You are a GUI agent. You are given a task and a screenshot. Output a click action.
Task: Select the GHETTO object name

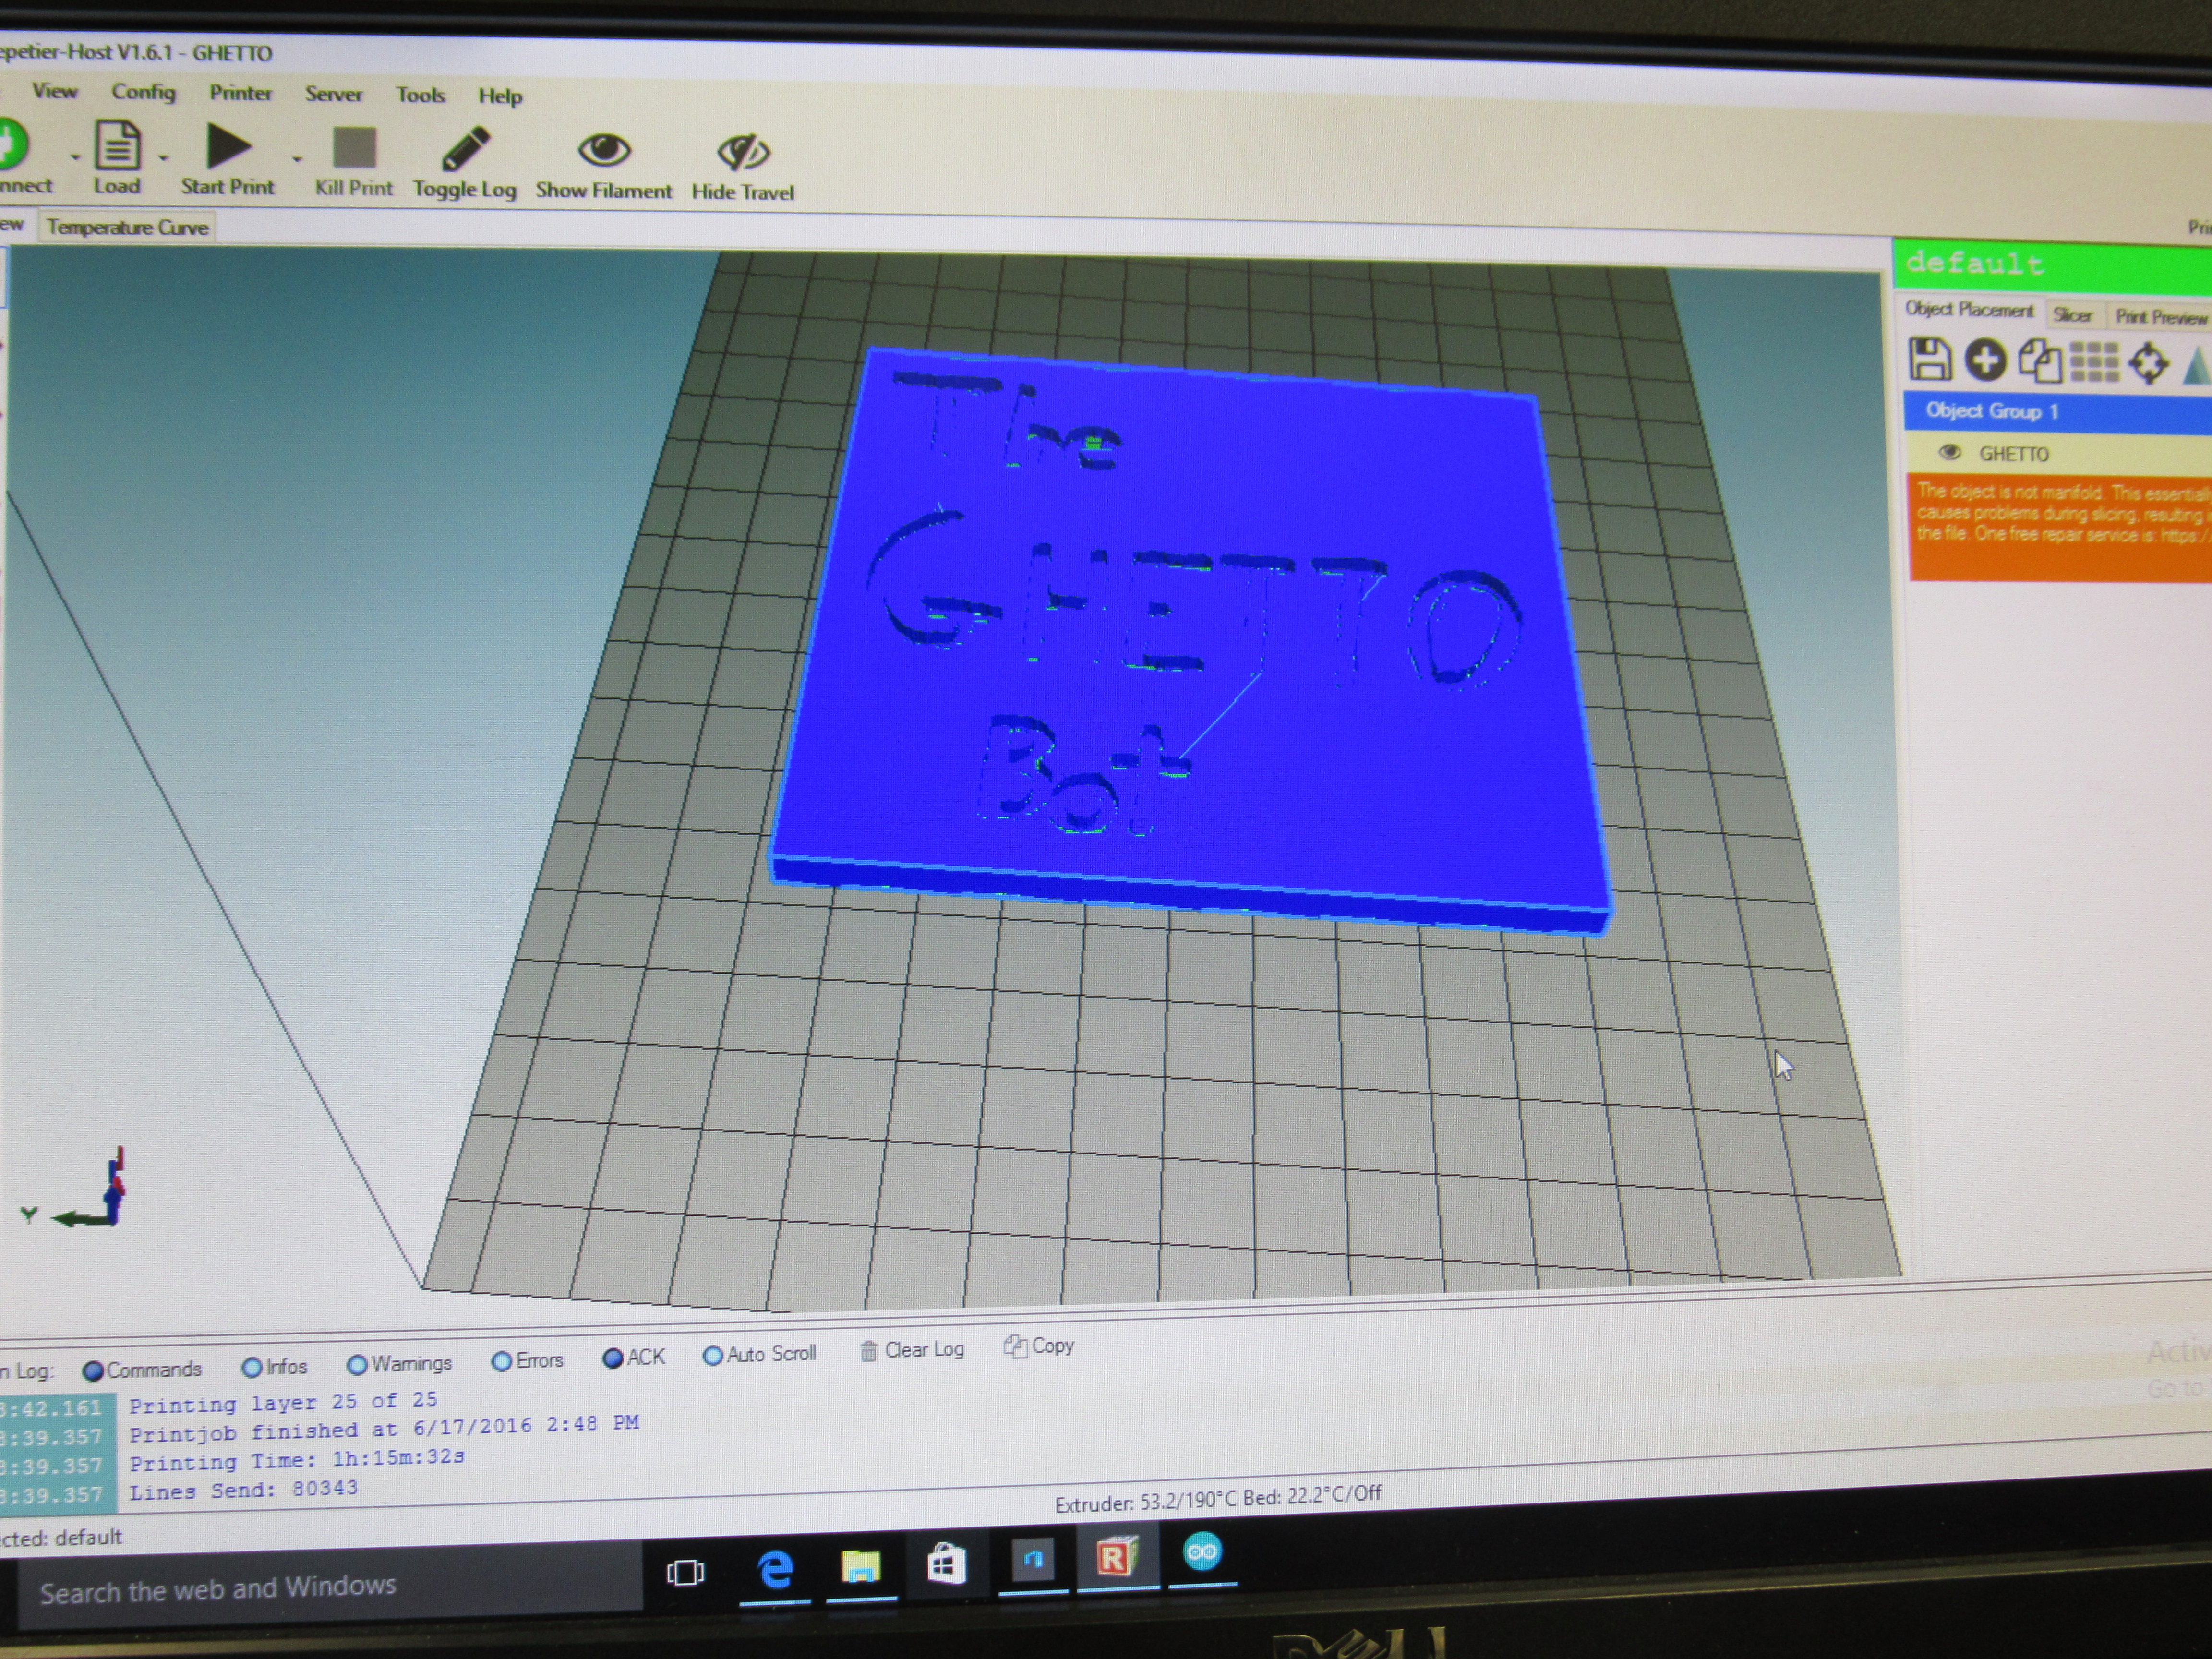2014,454
